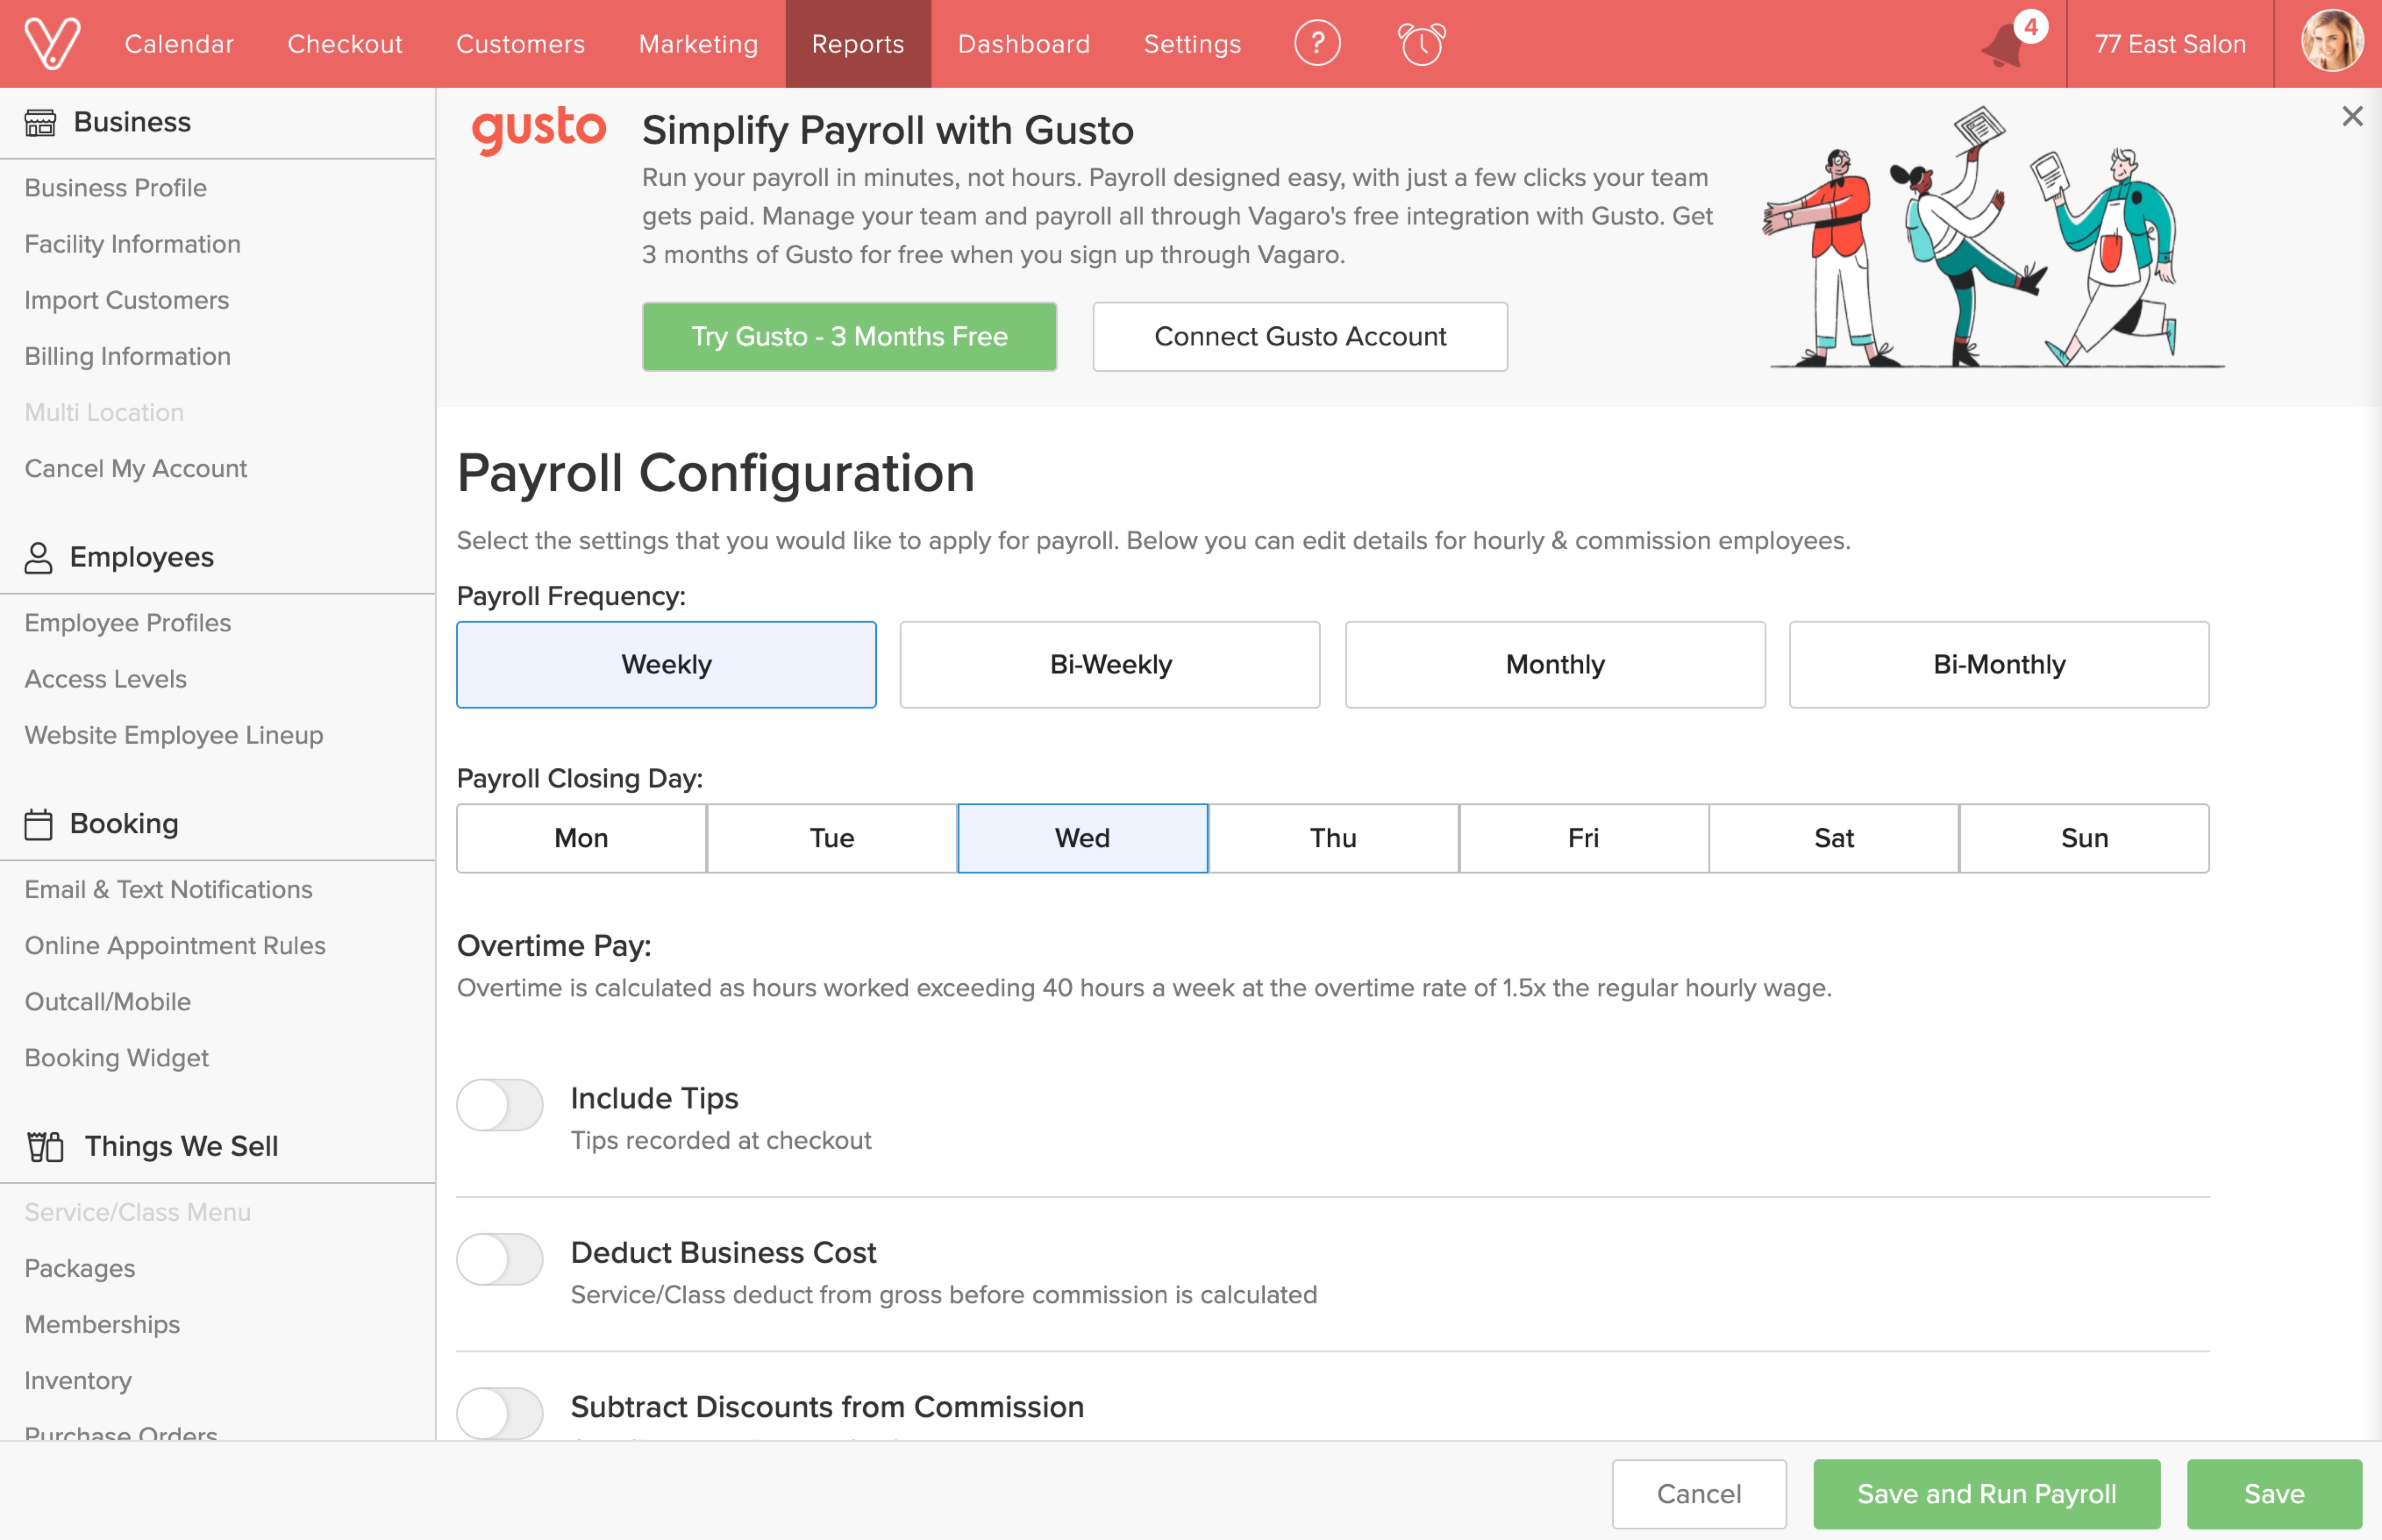Select Bi-Weekly payroll frequency

pos(1110,665)
